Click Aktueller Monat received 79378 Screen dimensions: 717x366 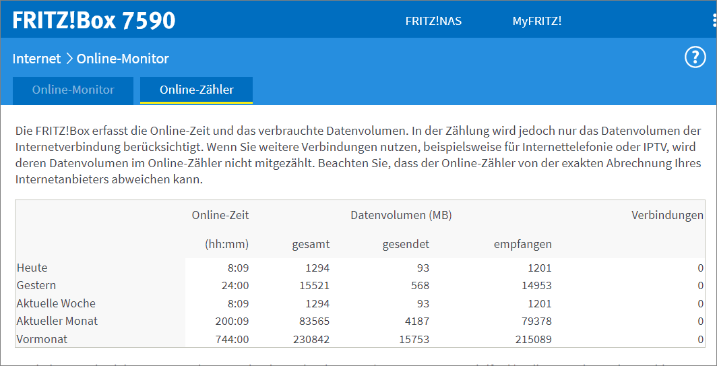pos(536,321)
